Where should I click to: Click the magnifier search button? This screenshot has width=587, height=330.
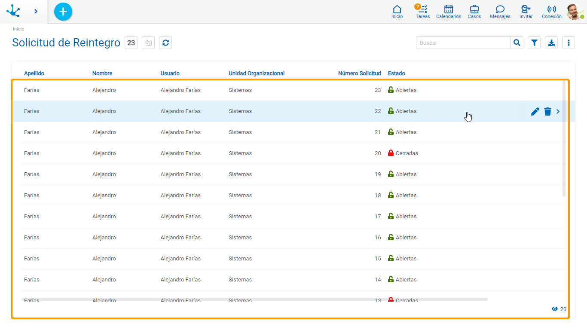coord(517,43)
